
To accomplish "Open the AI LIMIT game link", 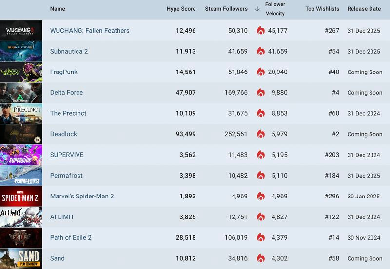I will pos(62,217).
